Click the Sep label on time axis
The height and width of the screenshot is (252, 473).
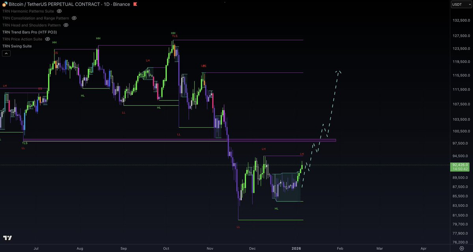tap(123, 248)
